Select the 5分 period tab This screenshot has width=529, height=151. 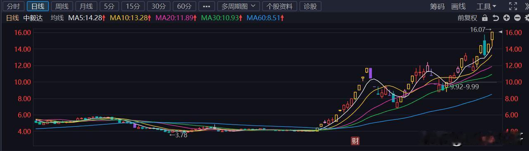point(109,6)
